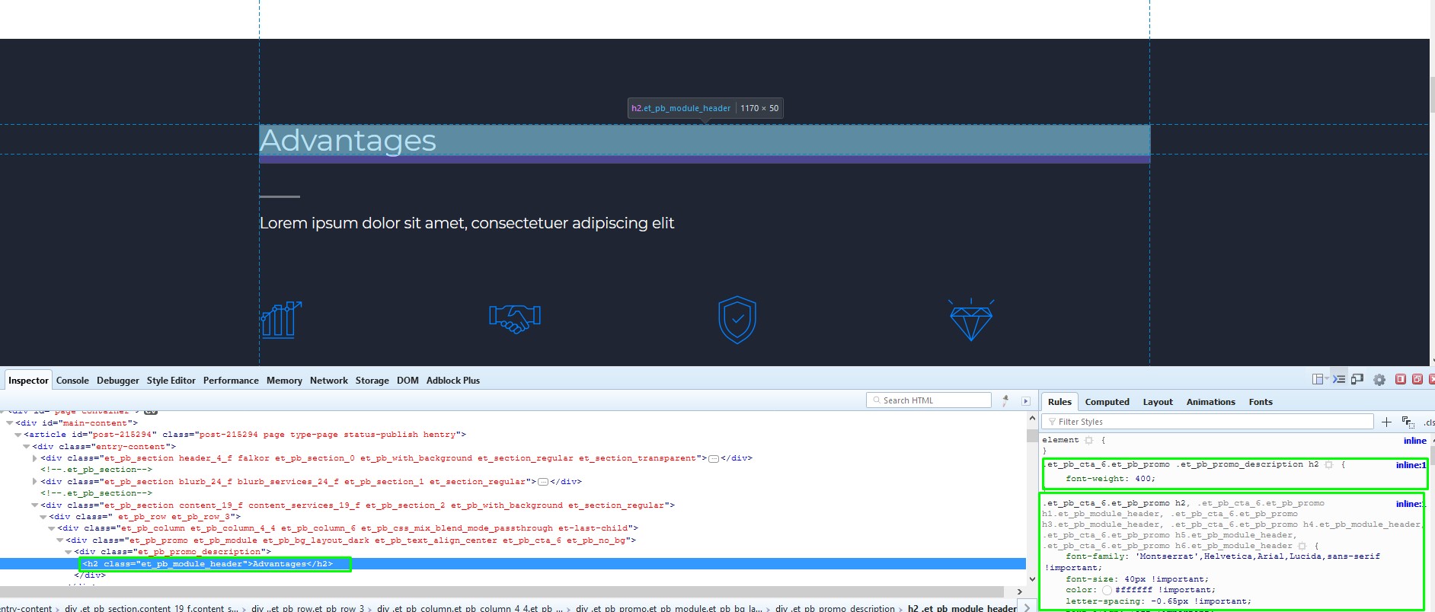Open the Network panel tab
The width and height of the screenshot is (1435, 612).
coord(328,381)
